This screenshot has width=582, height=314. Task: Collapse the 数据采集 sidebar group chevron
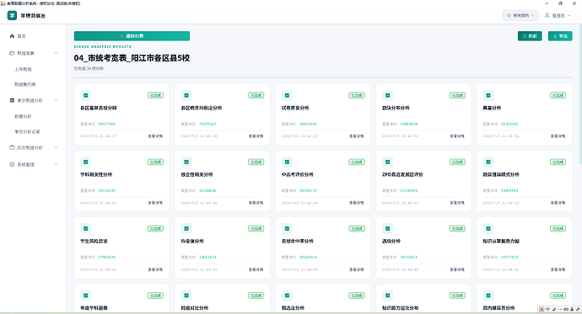(56, 53)
